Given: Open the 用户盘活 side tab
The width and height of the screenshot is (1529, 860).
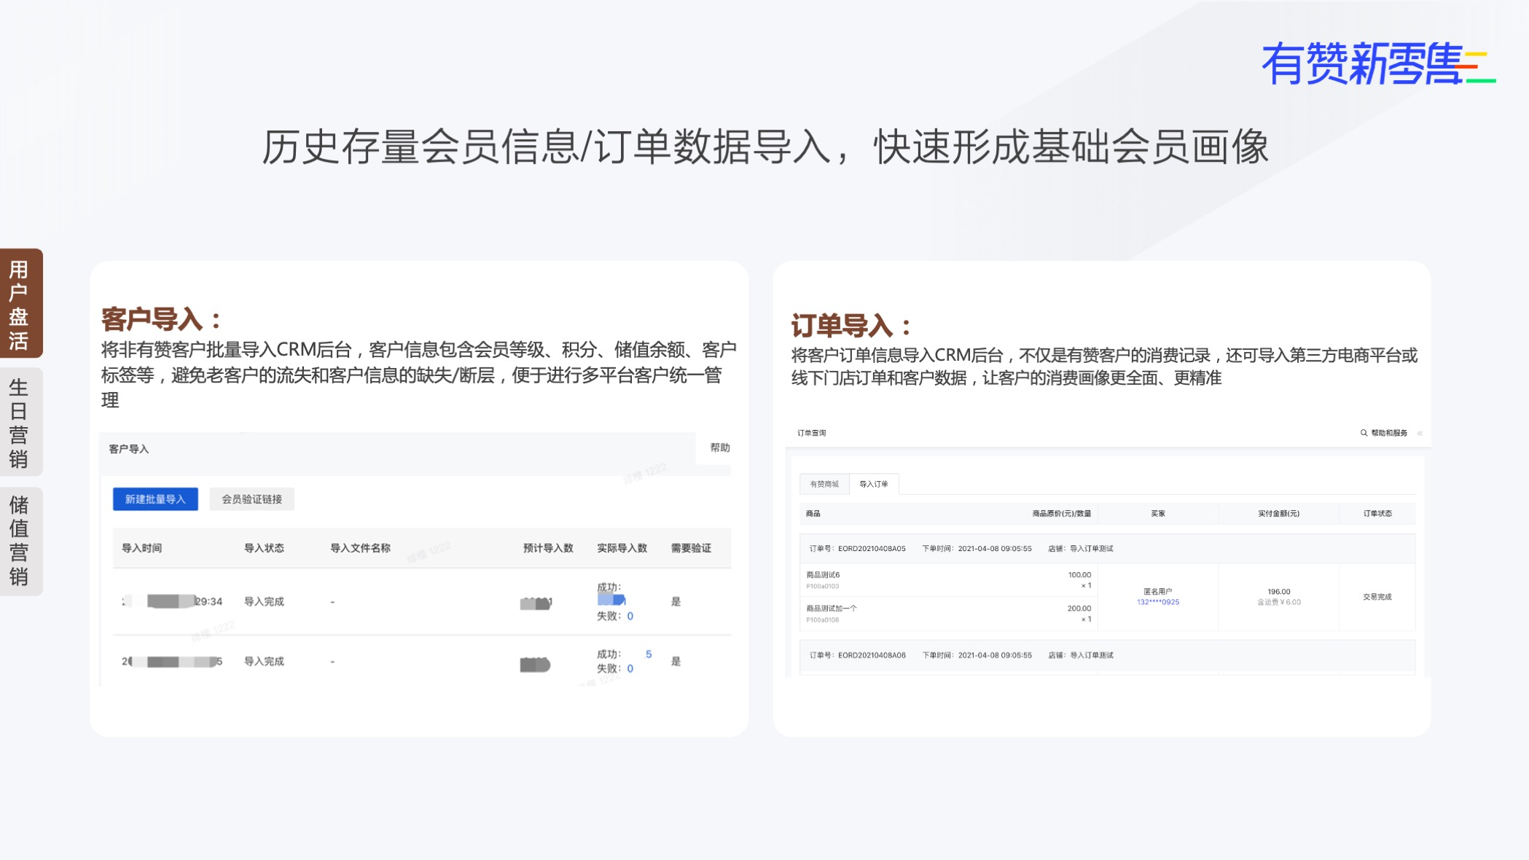Looking at the screenshot, I should pos(20,303).
